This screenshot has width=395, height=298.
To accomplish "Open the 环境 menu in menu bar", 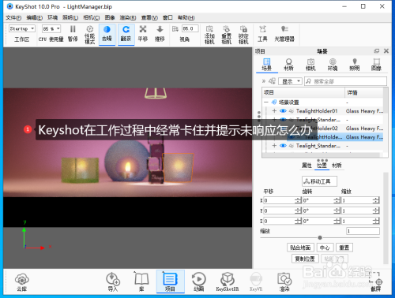I will (x=52, y=17).
